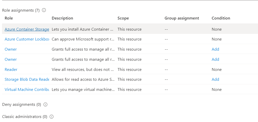The width and height of the screenshot is (258, 122).
Task: Click the Group assignment column header
Action: [182, 18]
